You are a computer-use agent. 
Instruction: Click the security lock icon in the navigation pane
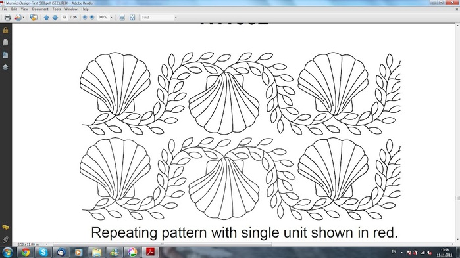click(x=5, y=30)
